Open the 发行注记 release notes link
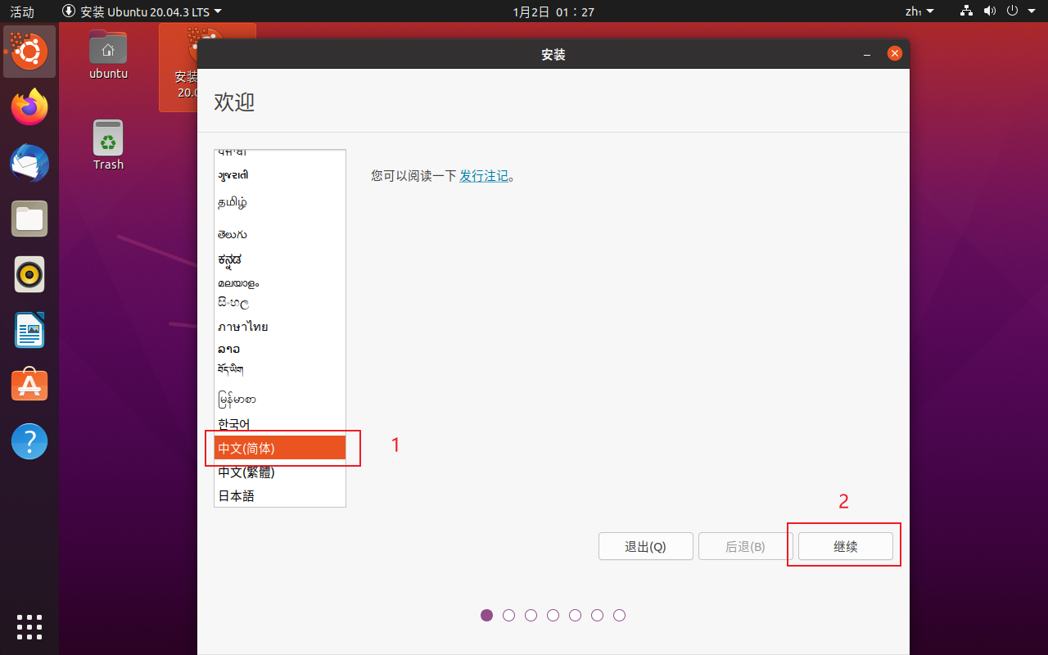 tap(484, 176)
